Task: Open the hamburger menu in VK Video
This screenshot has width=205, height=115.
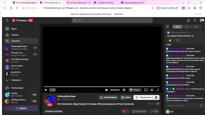Action: click(7, 20)
